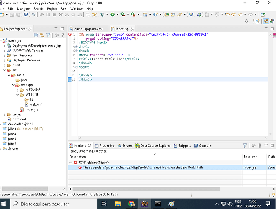Switch to the Servers view tab
The height and width of the screenshot is (209, 276).
pyautogui.click(x=125, y=145)
